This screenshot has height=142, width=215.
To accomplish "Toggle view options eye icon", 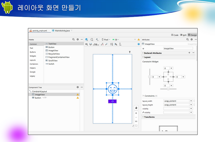I will pos(86,44).
